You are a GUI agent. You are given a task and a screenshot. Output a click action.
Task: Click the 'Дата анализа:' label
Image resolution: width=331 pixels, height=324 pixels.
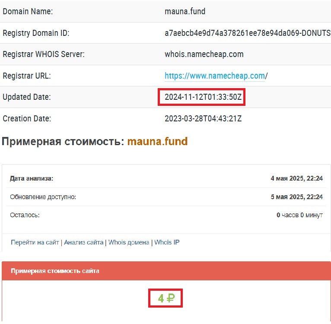tap(32, 178)
